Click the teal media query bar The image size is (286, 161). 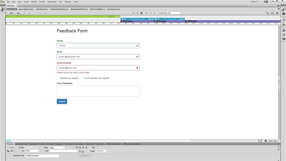tap(153, 19)
